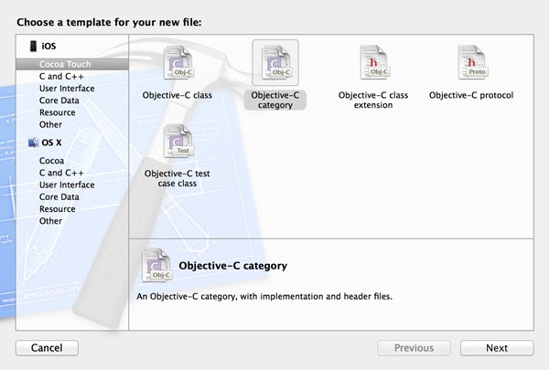
Task: Choose User Interface under iOS
Action: pos(67,89)
